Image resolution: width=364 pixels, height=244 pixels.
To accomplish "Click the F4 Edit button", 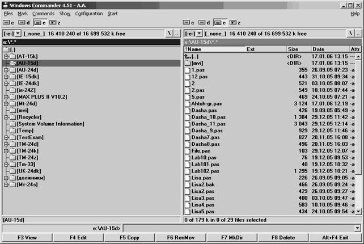I will click(x=78, y=238).
